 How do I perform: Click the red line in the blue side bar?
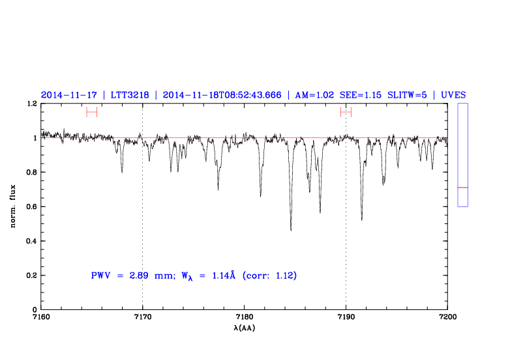coord(462,188)
